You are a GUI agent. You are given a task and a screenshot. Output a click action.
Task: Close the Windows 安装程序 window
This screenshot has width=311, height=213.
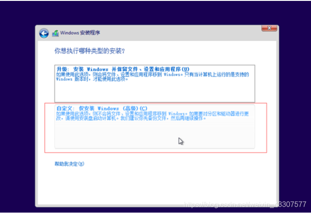click(269, 28)
